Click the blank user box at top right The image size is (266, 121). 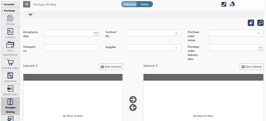click(x=251, y=4)
